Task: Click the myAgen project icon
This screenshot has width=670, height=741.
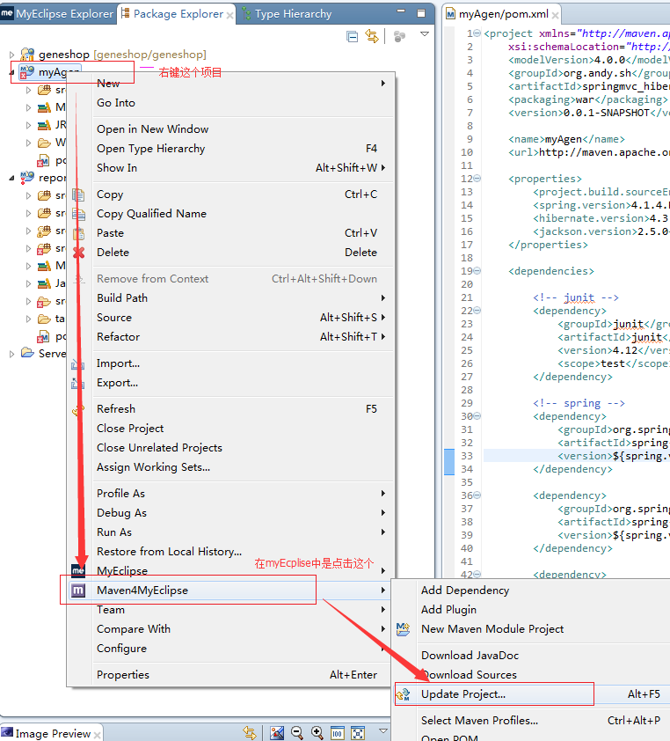Action: tap(27, 72)
